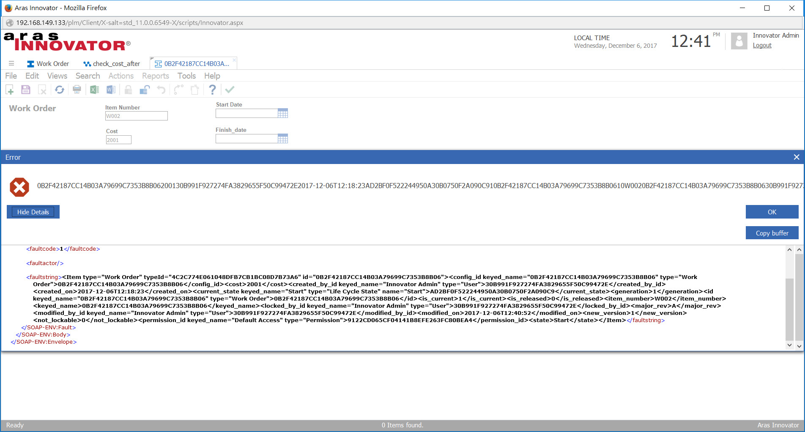Click the unlock item toolbar icon
The image size is (805, 432).
point(145,90)
